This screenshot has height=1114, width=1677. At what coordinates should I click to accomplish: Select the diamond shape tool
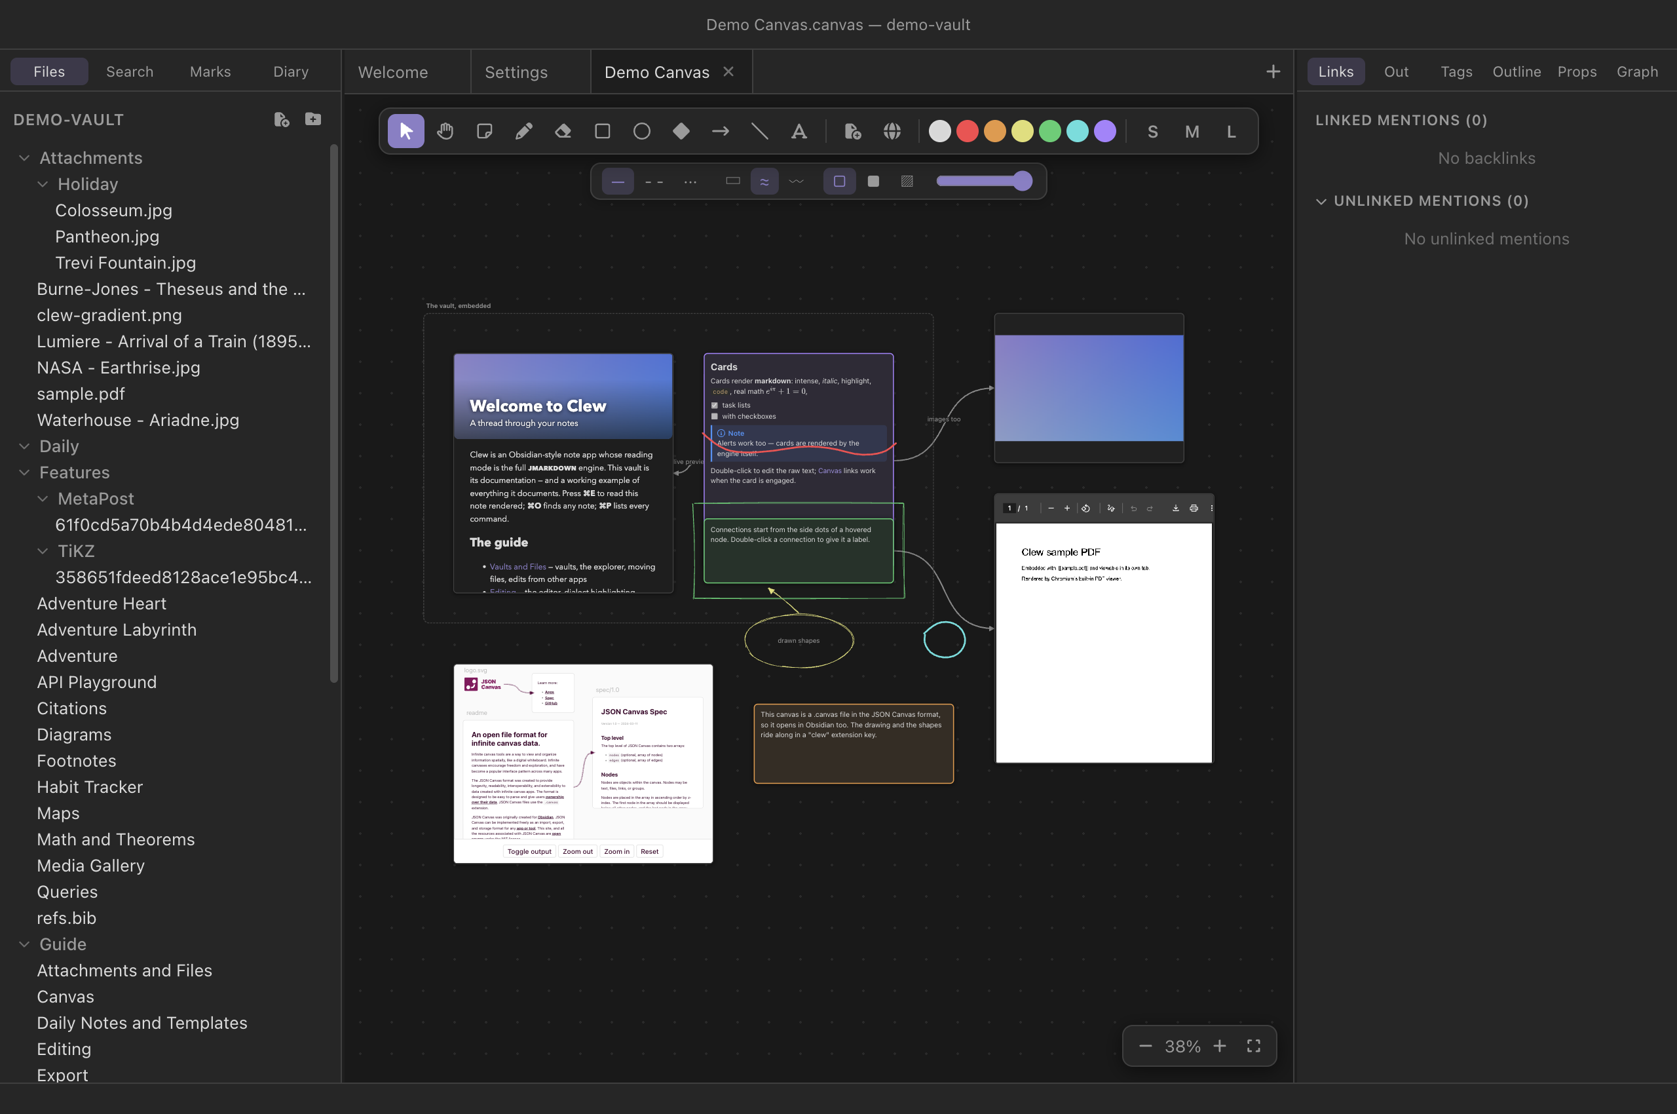tap(681, 132)
